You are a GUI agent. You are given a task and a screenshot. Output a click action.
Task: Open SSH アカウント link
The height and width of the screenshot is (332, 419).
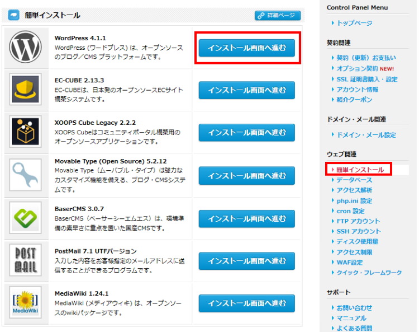point(359,231)
